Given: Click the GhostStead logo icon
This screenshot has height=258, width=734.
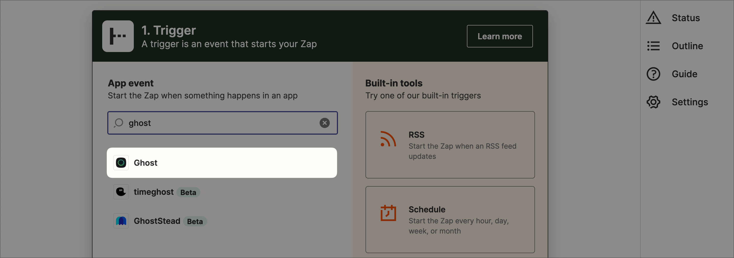Looking at the screenshot, I should 121,221.
